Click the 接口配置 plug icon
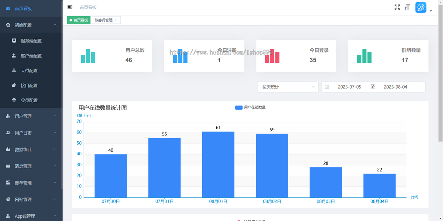 click(x=14, y=85)
